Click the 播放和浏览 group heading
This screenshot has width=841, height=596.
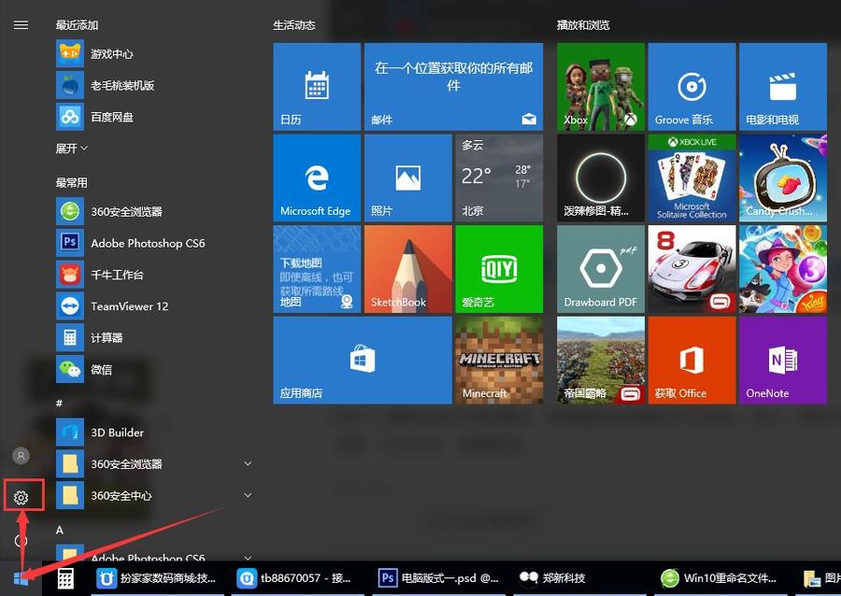[x=583, y=24]
